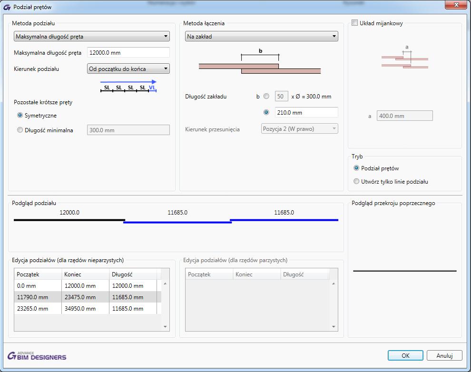Screen dimensions: 471x372
Task: Select the Długość minimalna radio button
Action: pos(20,130)
